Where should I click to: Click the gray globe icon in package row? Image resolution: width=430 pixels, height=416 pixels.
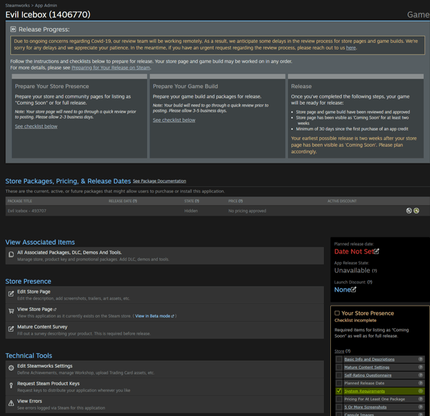pos(409,211)
